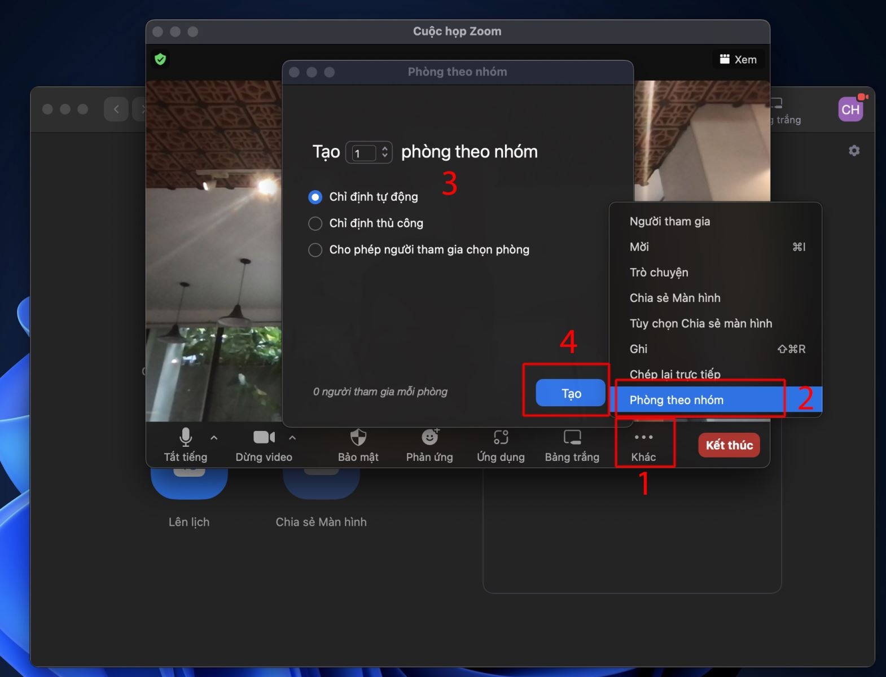Mute the microphone with Tắt tiếng
The height and width of the screenshot is (677, 886).
(186, 445)
